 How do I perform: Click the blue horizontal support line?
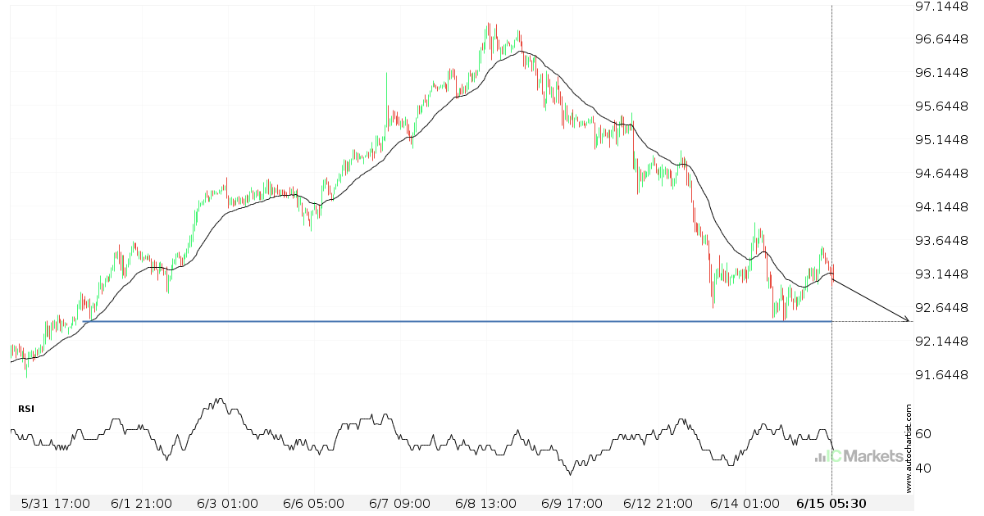(x=459, y=321)
